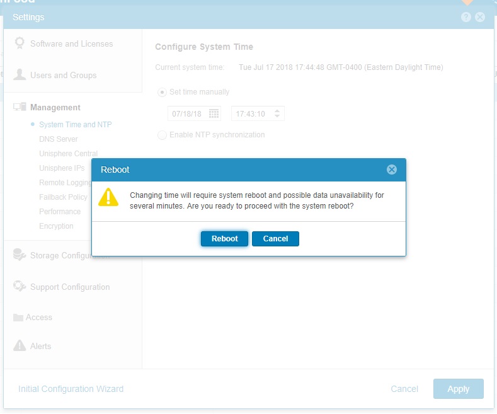Close the Reboot dialog with X icon
497x414 pixels.
[x=391, y=170]
